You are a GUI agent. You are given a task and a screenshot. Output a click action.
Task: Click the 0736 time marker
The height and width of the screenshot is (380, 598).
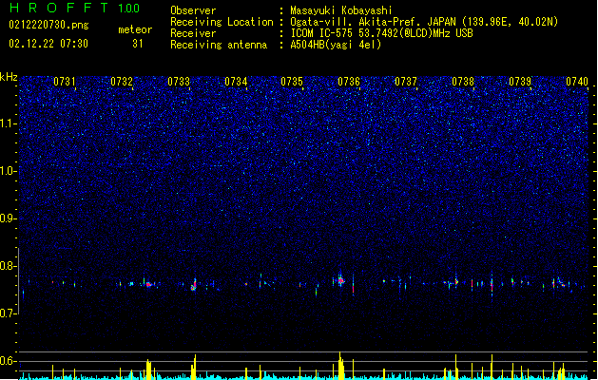[349, 82]
